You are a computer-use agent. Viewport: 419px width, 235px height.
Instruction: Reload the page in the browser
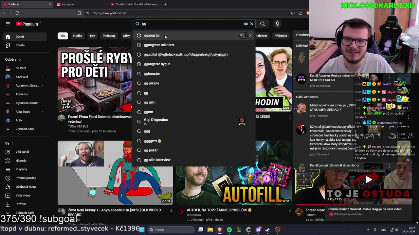click(17, 13)
